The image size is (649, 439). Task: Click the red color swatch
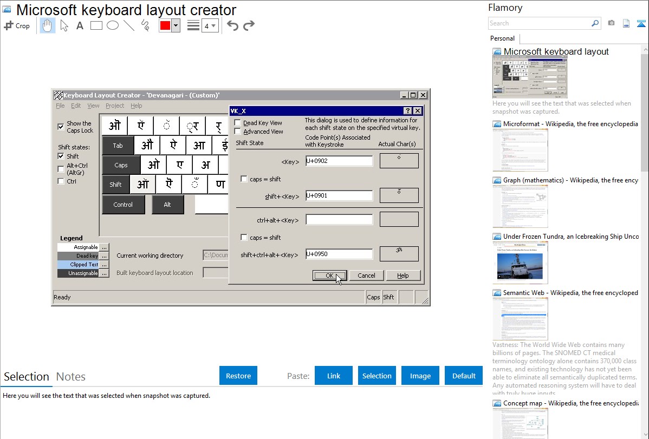165,25
